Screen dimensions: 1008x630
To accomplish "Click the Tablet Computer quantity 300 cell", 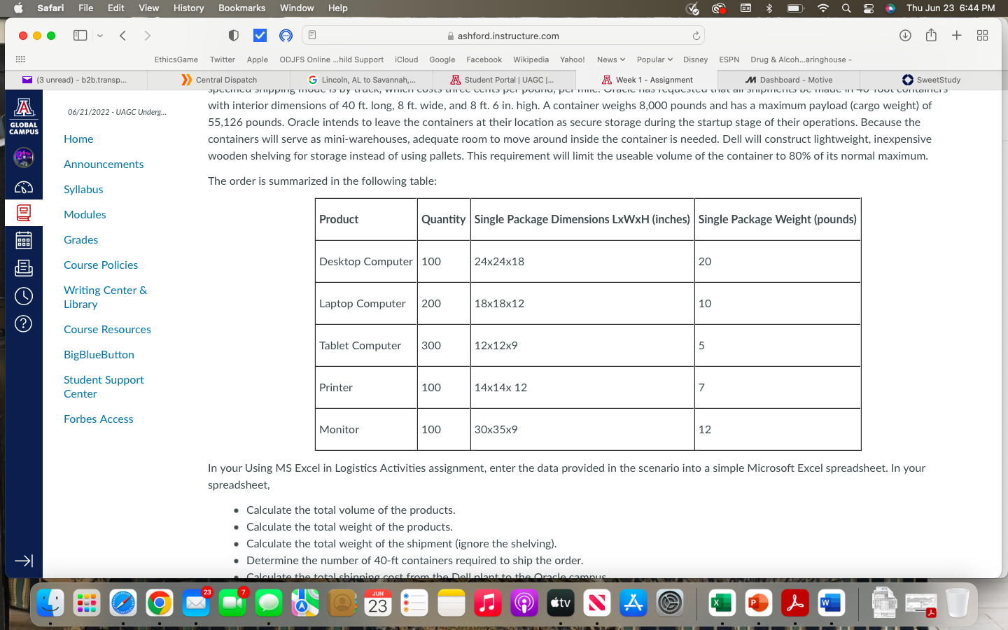I will tap(444, 345).
